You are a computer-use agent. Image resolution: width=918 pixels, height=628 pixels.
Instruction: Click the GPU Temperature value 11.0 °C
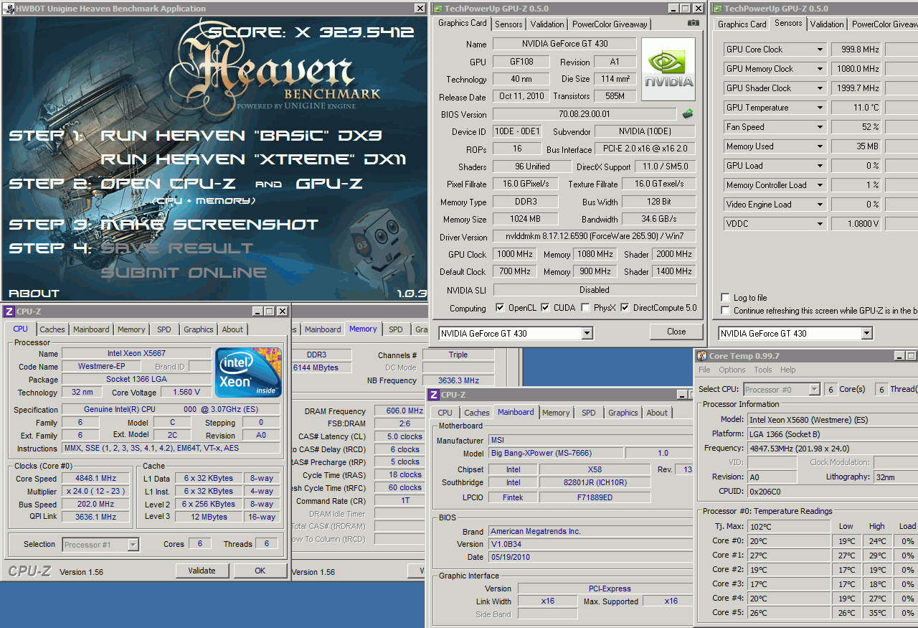(x=856, y=108)
